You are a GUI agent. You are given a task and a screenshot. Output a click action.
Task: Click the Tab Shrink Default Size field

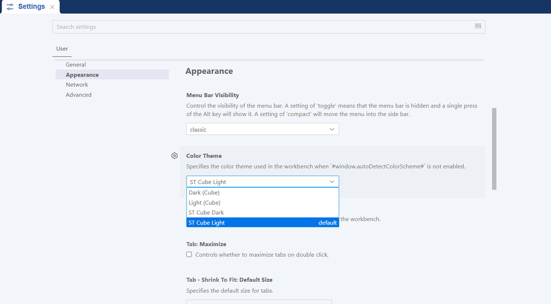(x=259, y=301)
